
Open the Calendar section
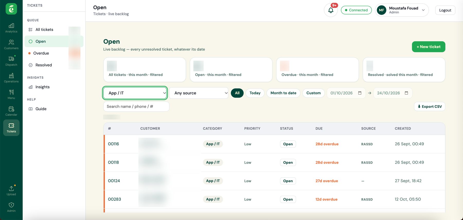11,111
